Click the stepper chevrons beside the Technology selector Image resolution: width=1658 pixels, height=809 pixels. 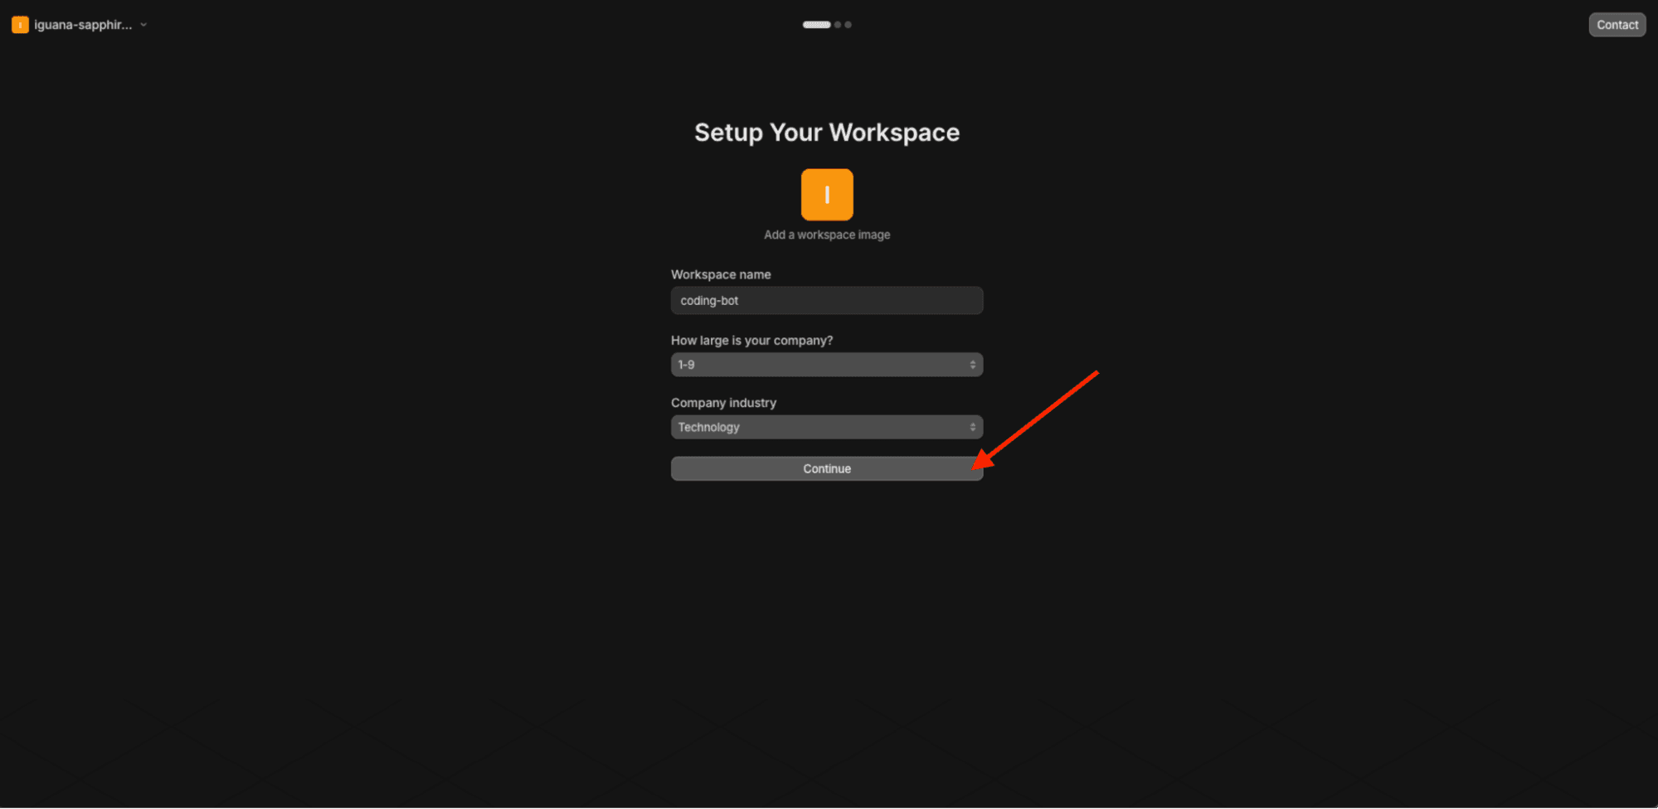pos(971,426)
